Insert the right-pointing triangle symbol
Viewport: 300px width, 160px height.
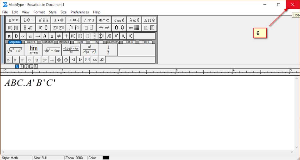[80, 60]
